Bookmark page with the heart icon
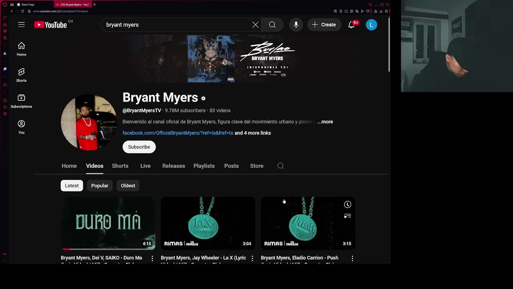The width and height of the screenshot is (513, 289). click(x=368, y=11)
